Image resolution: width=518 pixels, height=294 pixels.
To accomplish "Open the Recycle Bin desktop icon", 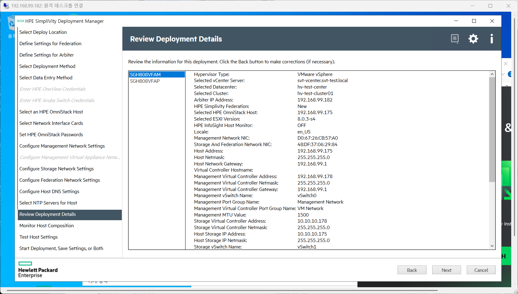I will click(11, 24).
